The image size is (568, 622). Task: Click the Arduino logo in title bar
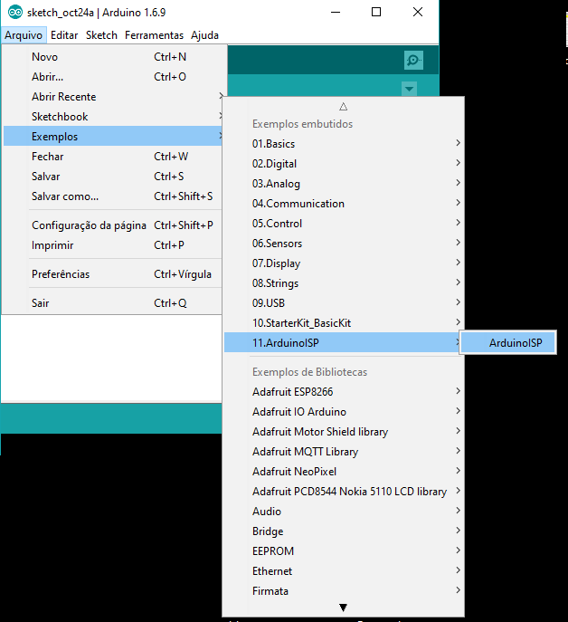click(x=15, y=13)
